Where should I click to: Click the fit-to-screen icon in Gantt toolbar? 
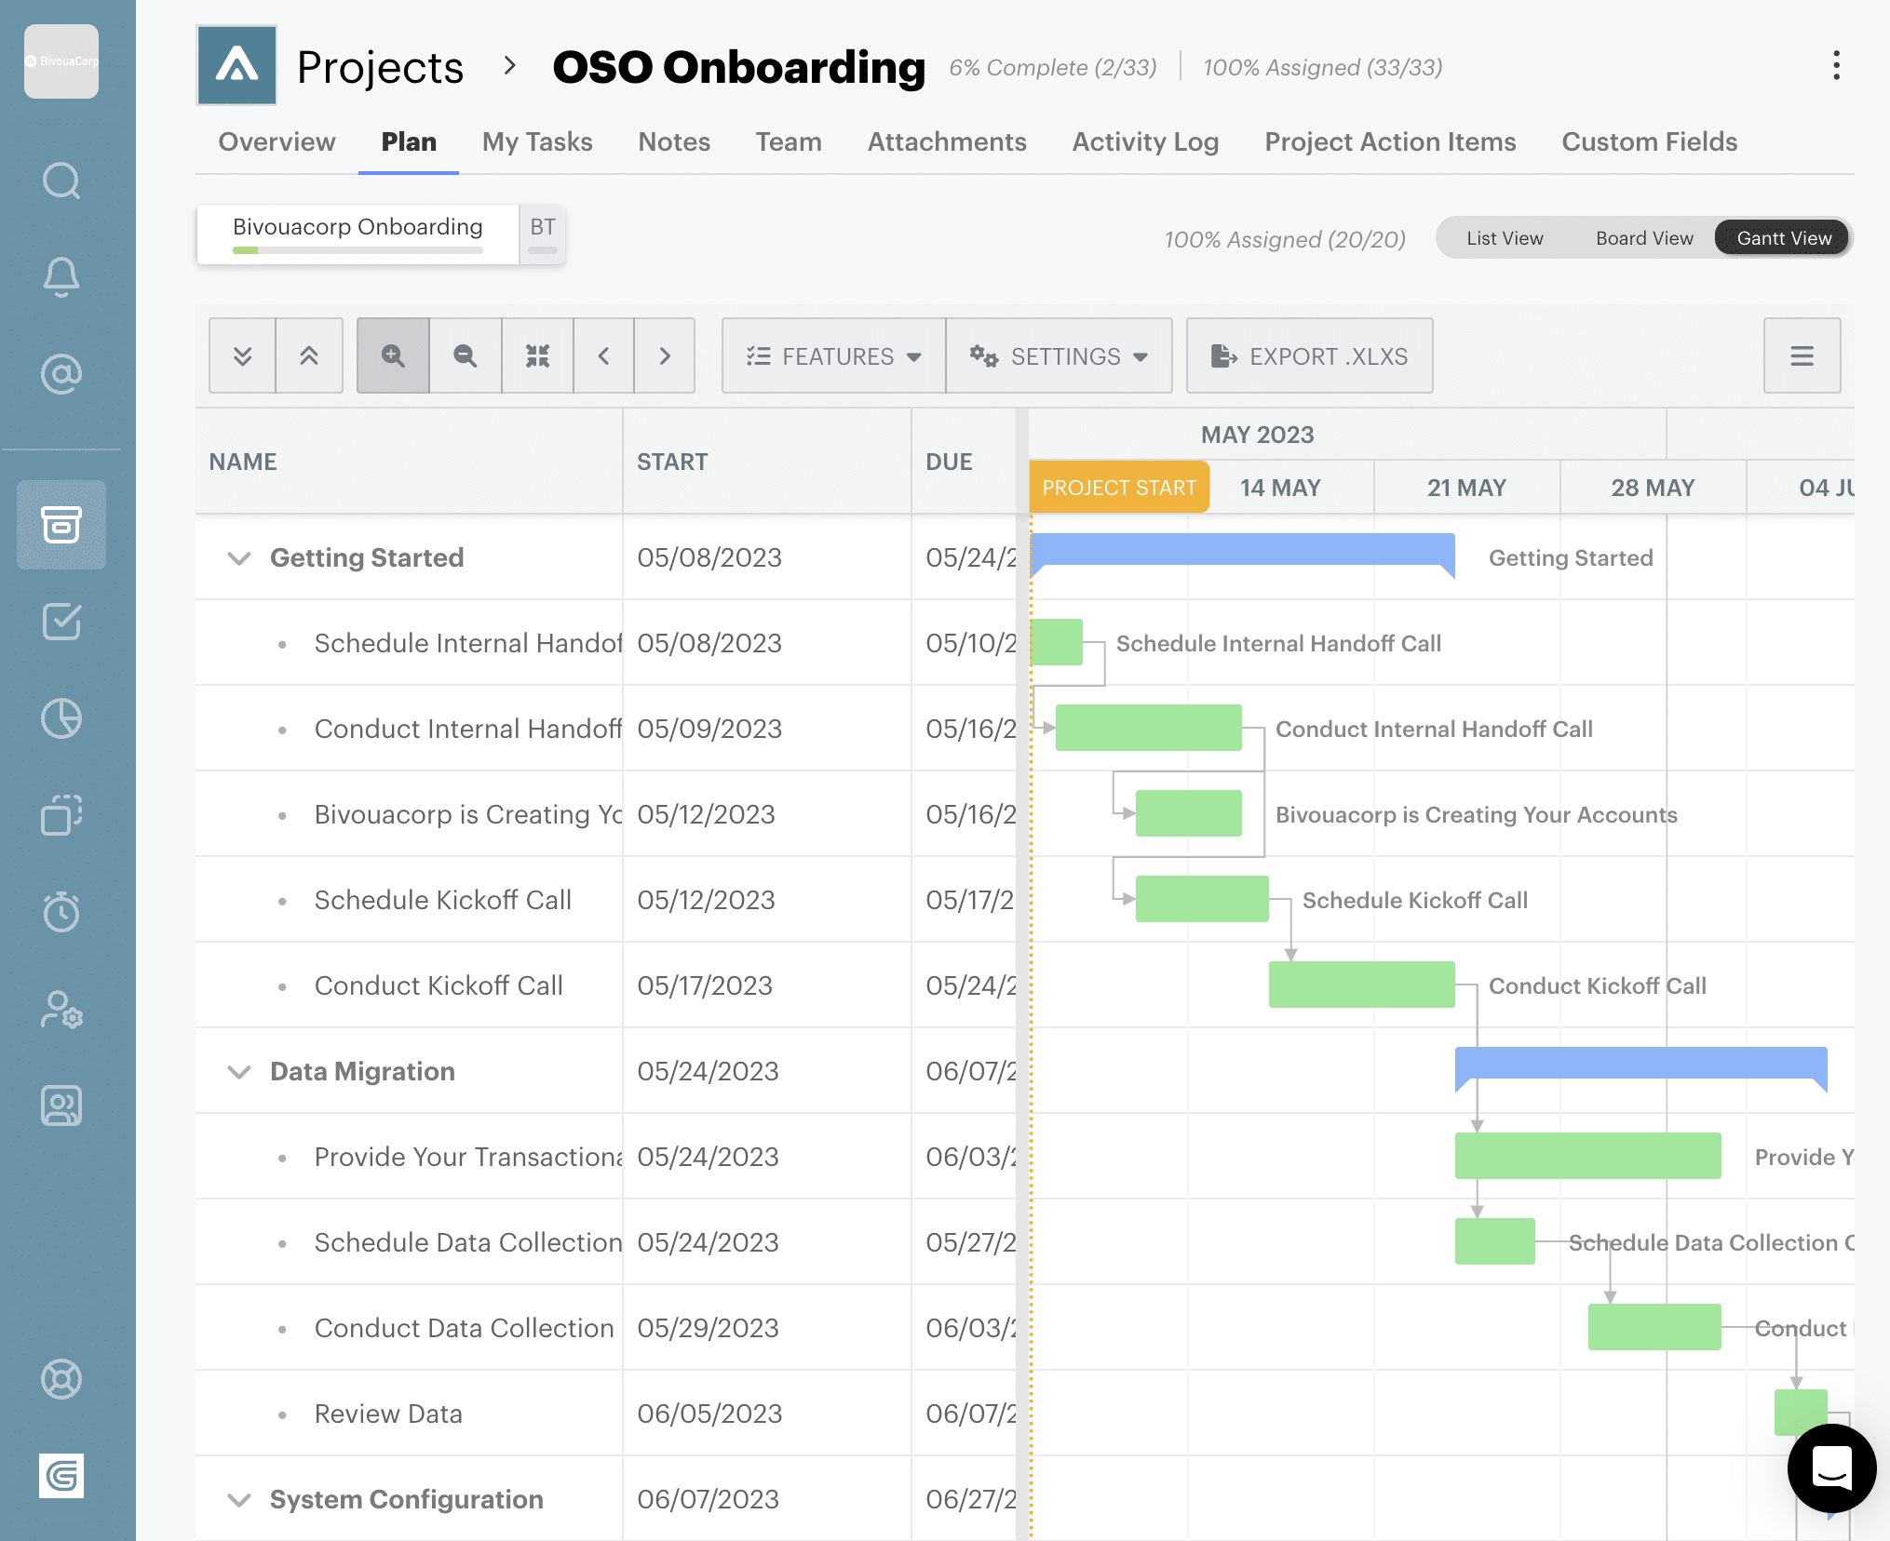(x=536, y=355)
